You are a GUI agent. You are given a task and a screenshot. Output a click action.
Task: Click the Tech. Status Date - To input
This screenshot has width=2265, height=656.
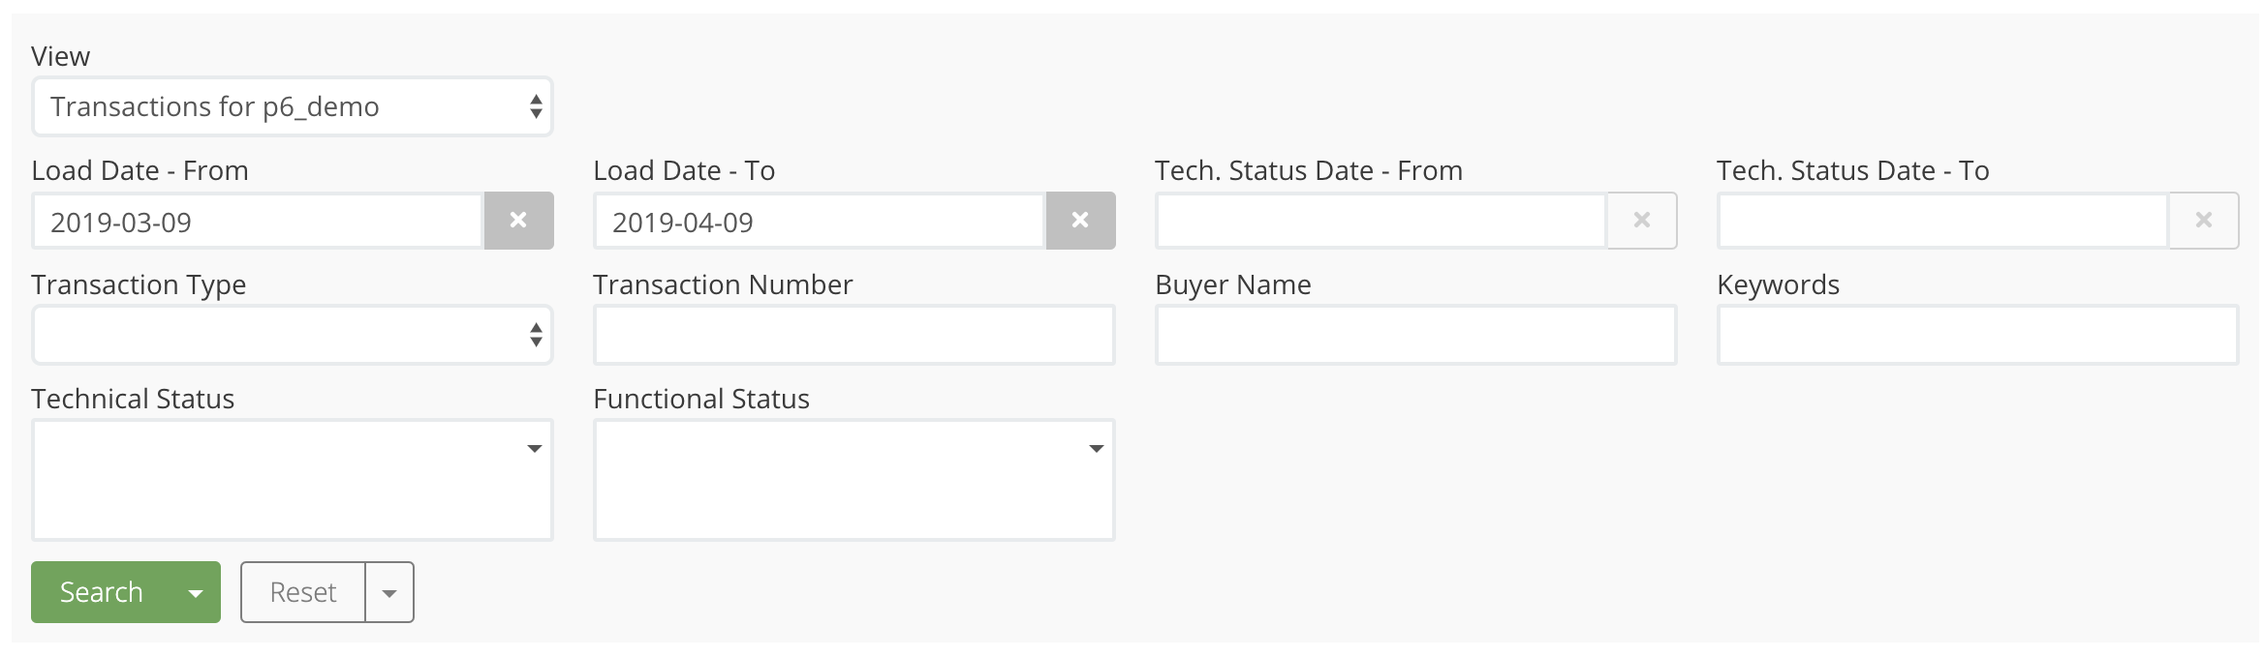[x=1943, y=222]
